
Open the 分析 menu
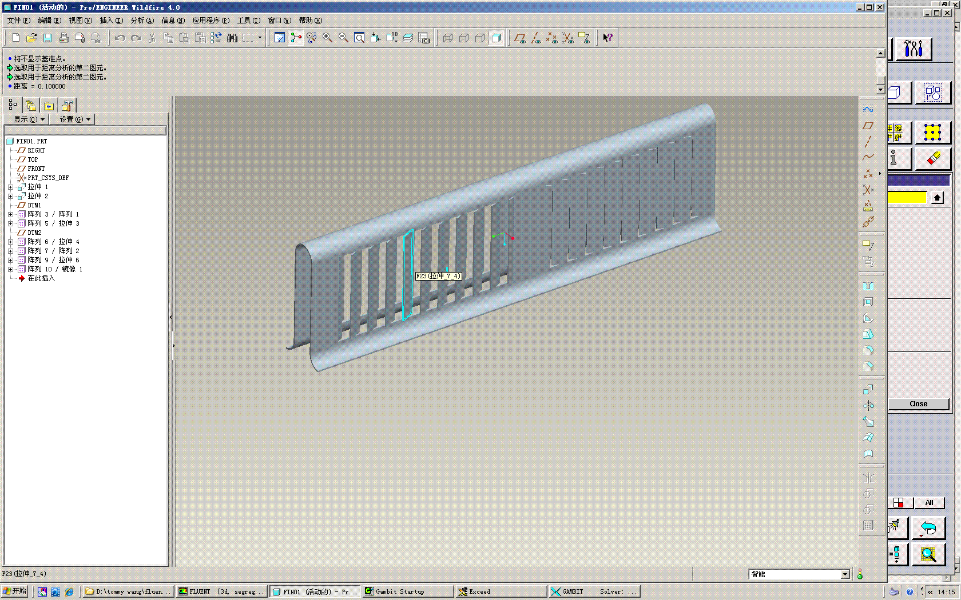click(142, 21)
